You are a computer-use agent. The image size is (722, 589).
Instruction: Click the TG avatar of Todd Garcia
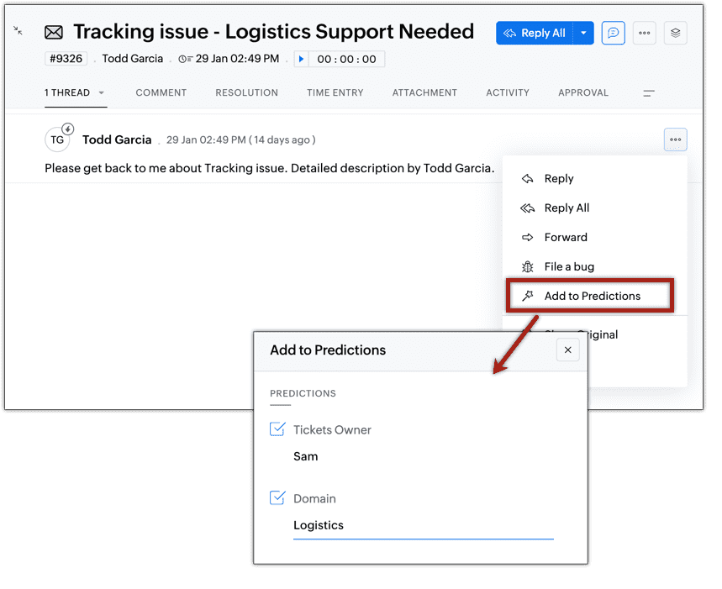(57, 139)
